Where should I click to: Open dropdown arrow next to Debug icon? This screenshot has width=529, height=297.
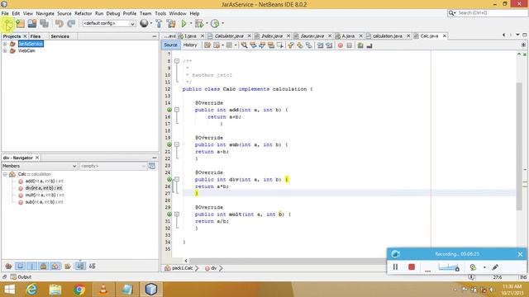(207, 23)
